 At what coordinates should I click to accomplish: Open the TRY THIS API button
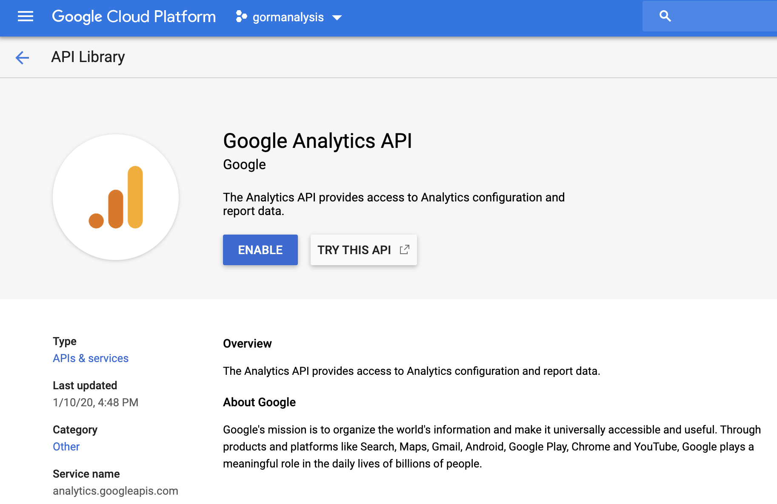[364, 250]
